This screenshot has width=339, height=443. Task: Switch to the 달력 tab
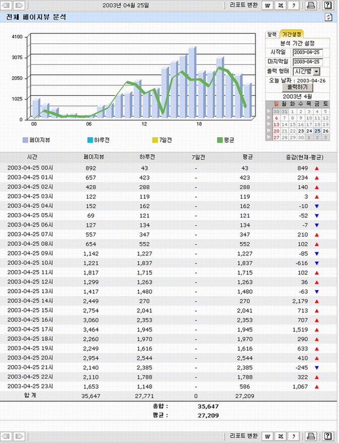pyautogui.click(x=272, y=34)
